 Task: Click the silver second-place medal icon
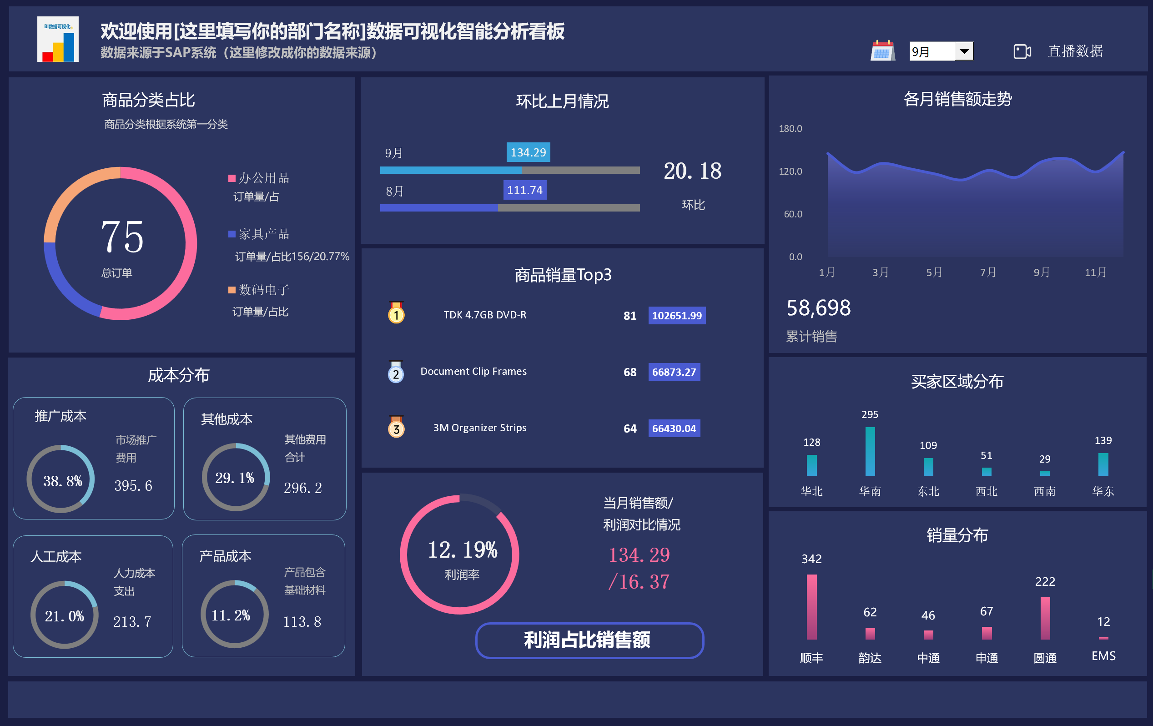pos(396,372)
